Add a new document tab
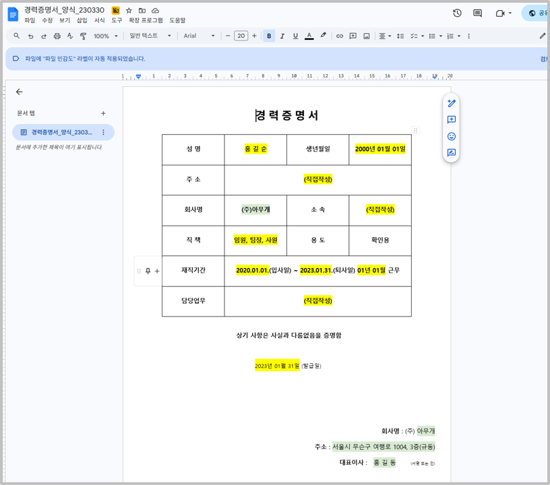550x485 pixels. pos(103,113)
